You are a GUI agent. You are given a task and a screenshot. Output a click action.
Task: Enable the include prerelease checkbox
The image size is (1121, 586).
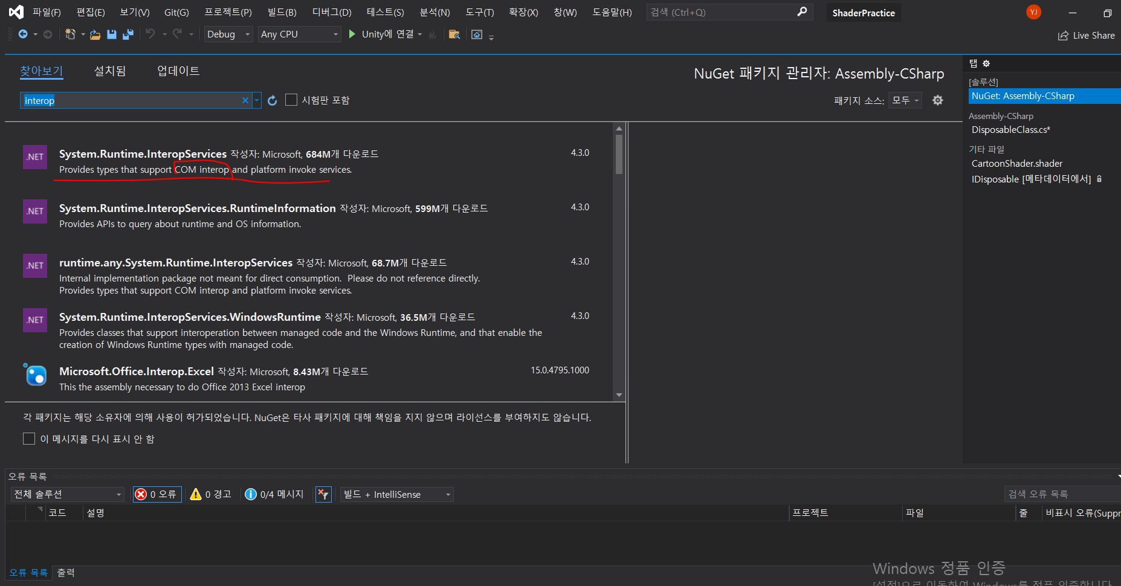pyautogui.click(x=291, y=100)
